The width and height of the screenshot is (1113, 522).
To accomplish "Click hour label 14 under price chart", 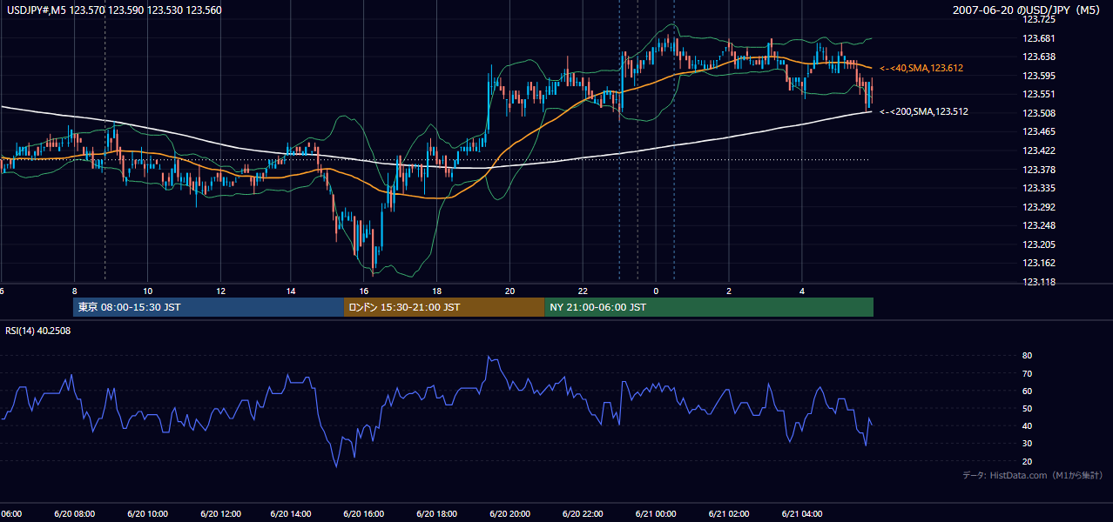I will [292, 291].
